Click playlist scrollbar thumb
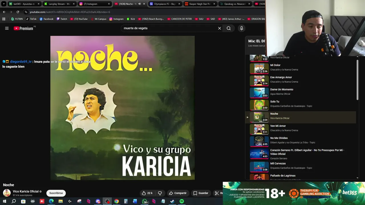 click(357, 80)
